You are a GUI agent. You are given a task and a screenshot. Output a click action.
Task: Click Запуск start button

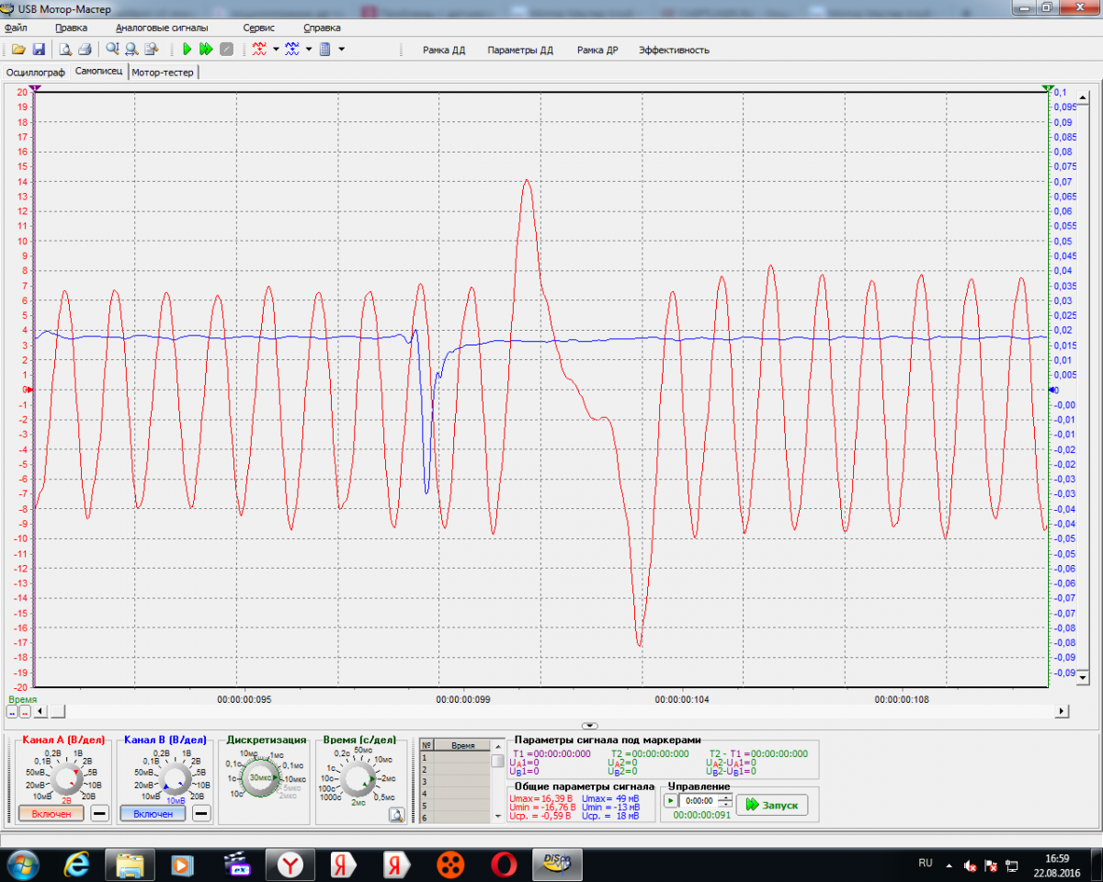772,804
